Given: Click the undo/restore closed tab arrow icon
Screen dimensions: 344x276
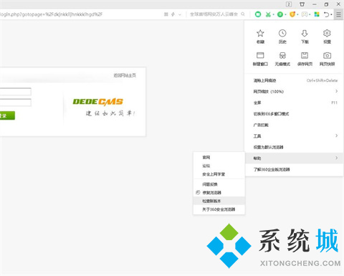Looking at the screenshot, I should [326, 14].
